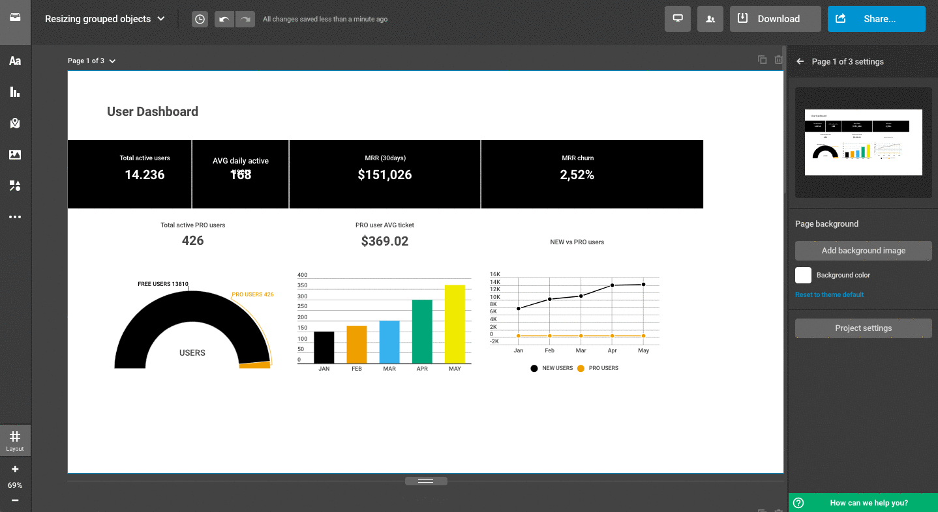
Task: Click the page preview thumbnail
Action: point(863,142)
